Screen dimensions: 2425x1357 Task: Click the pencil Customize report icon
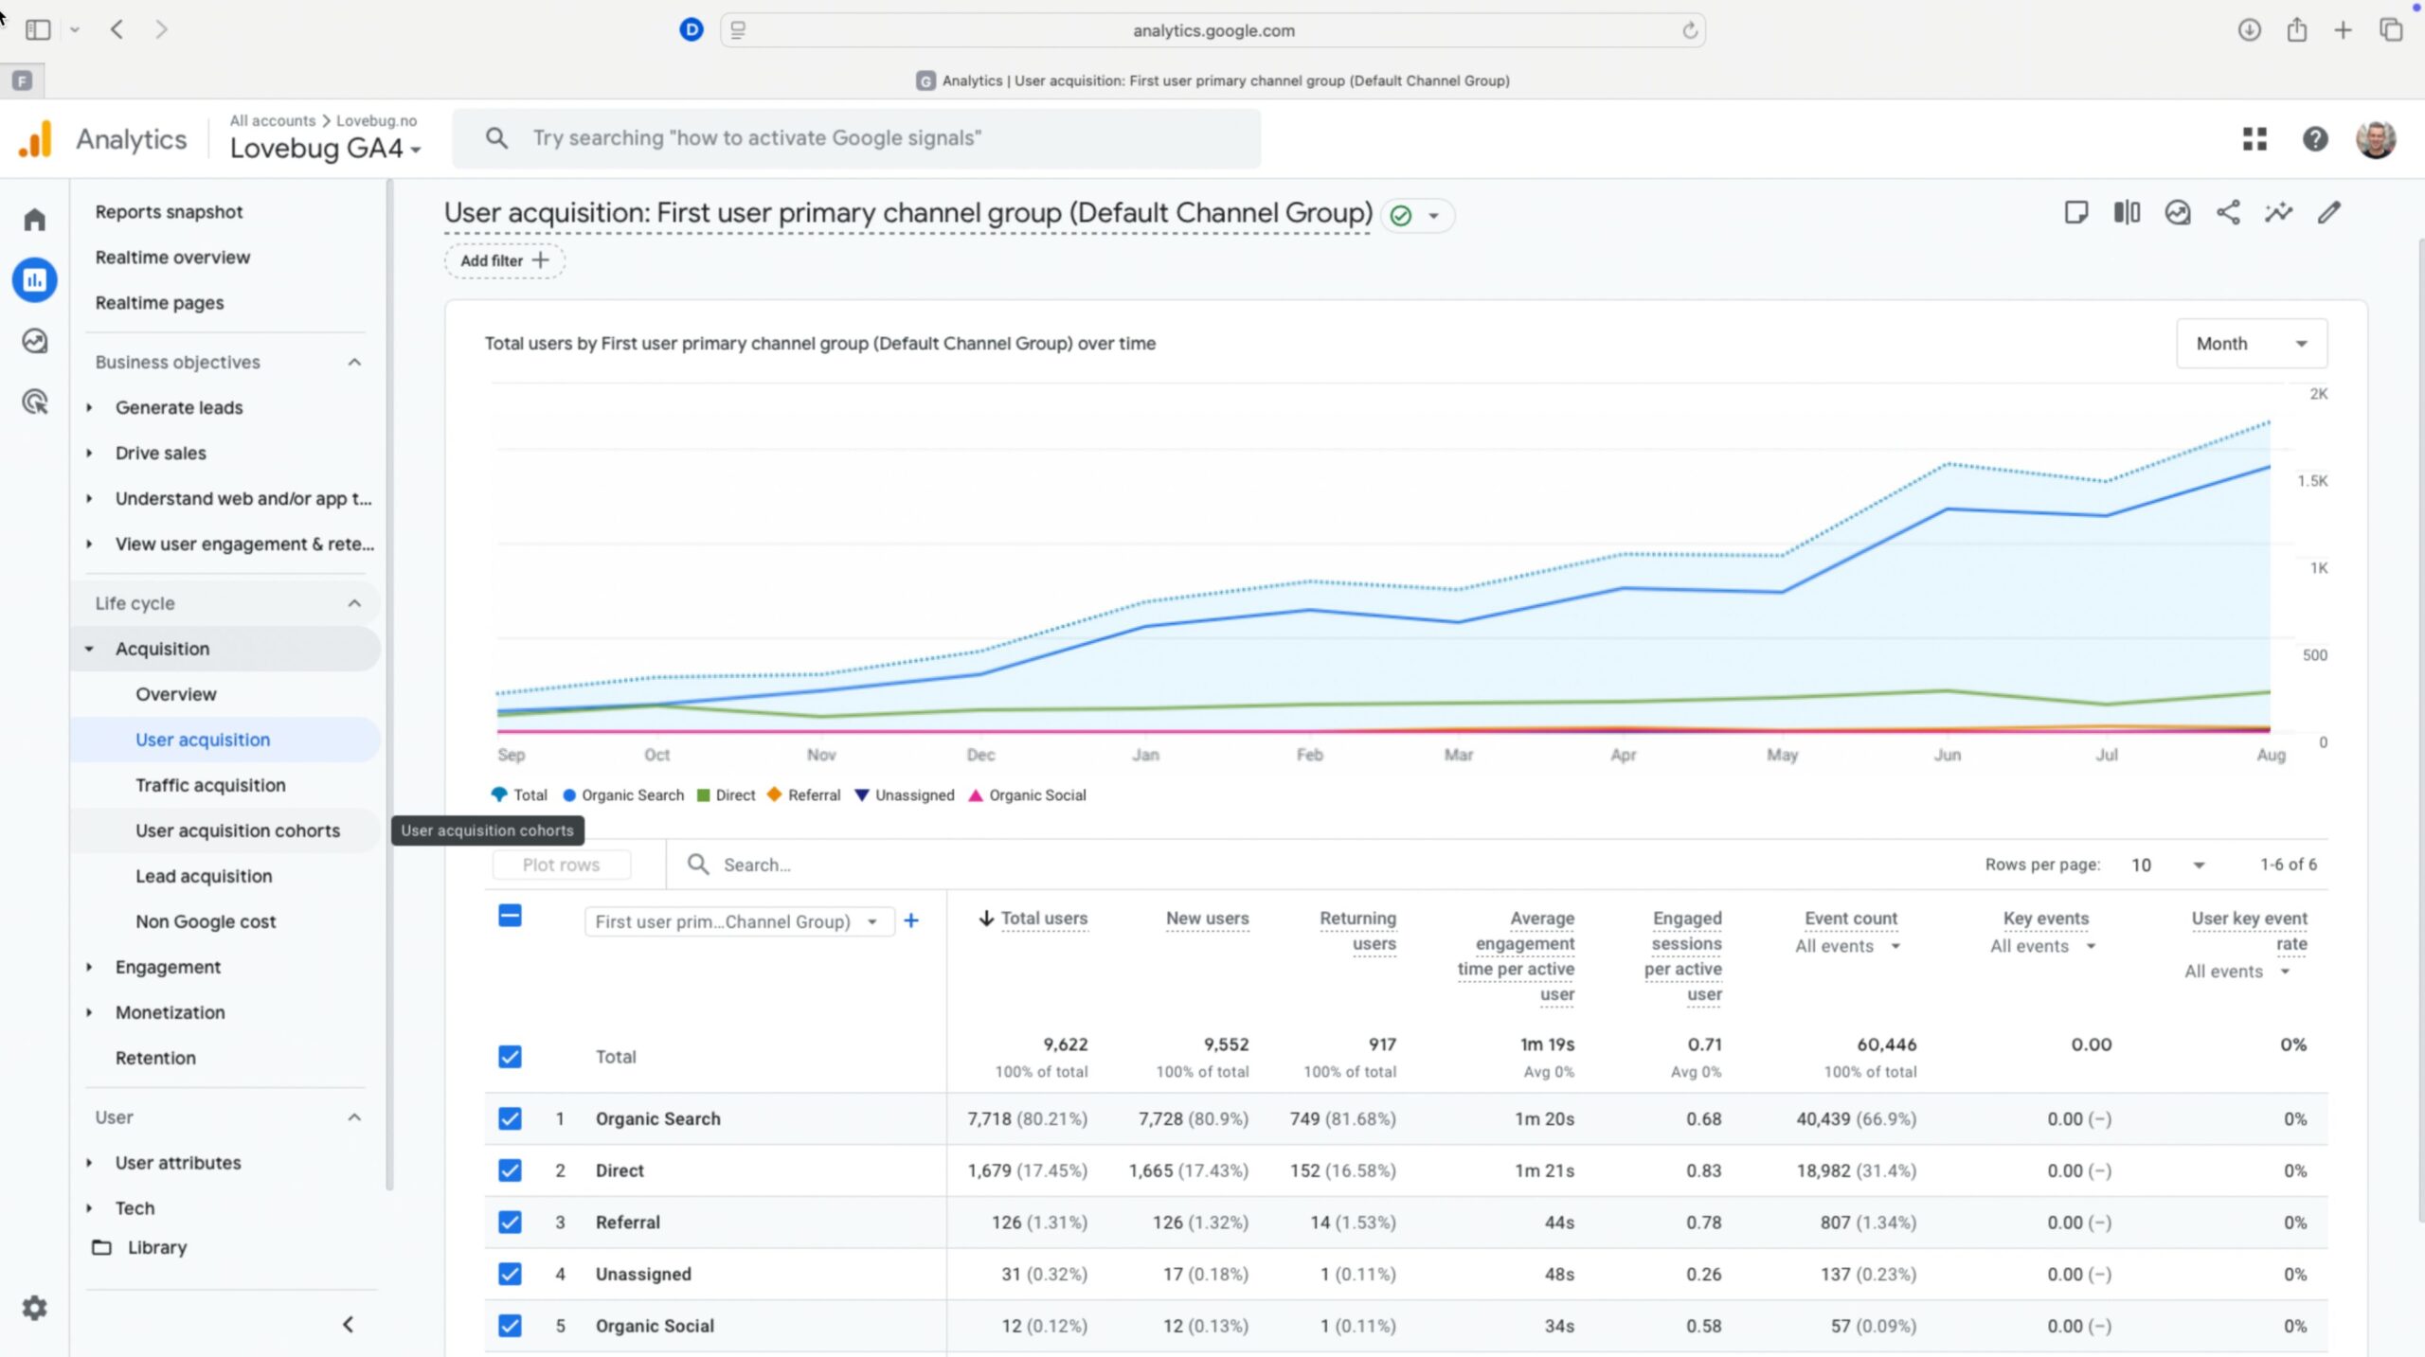[x=2329, y=212]
